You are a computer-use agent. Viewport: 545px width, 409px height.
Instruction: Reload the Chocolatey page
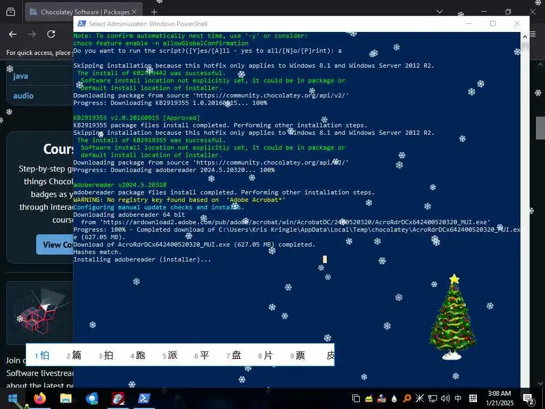[51, 34]
